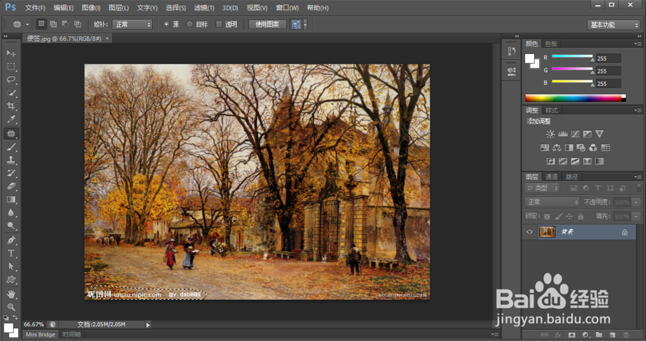Add a Curves adjustment

click(575, 133)
